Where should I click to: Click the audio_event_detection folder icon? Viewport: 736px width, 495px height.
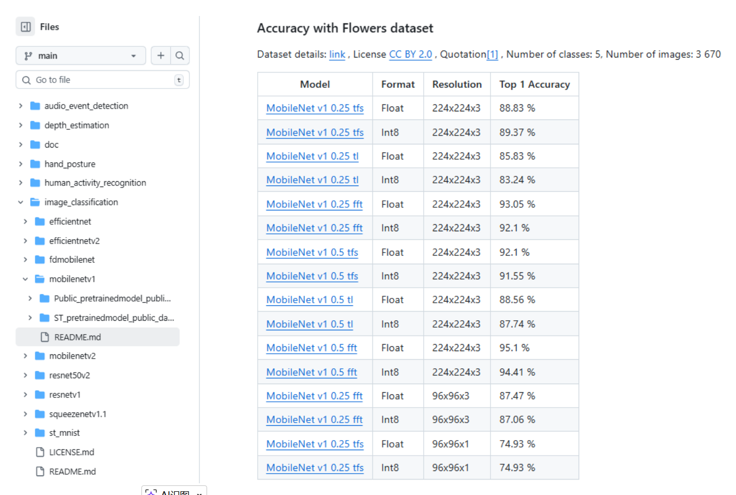click(35, 106)
